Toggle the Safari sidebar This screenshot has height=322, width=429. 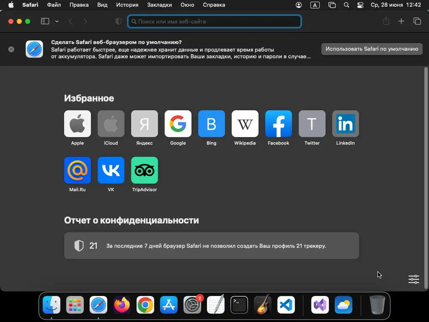click(x=45, y=21)
